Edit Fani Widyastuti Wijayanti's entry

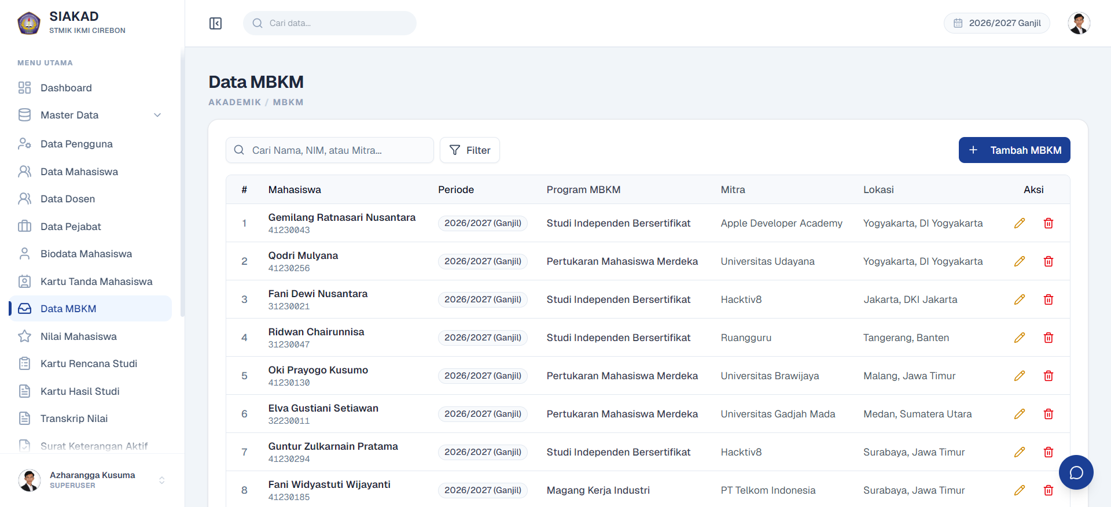[x=1020, y=490]
